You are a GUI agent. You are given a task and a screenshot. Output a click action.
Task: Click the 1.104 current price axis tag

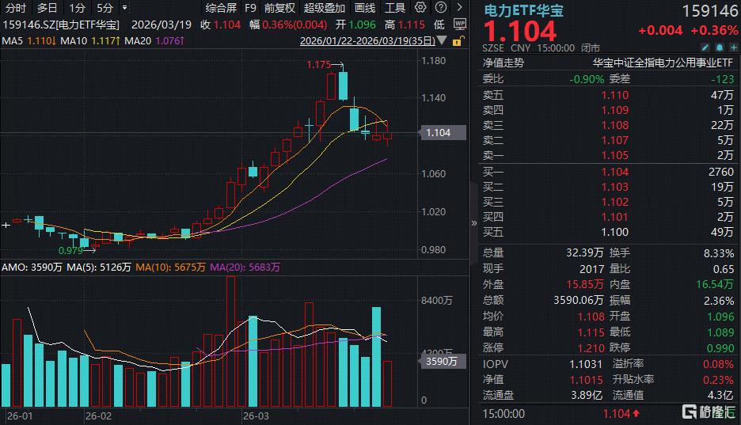pos(442,133)
